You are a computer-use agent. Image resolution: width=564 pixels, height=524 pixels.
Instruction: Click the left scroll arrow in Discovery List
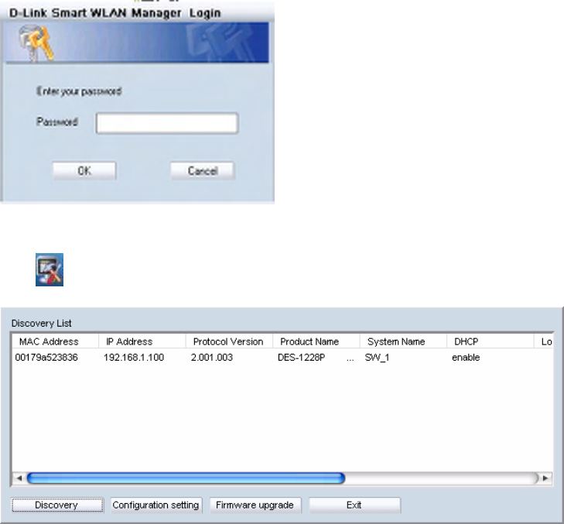[19, 478]
